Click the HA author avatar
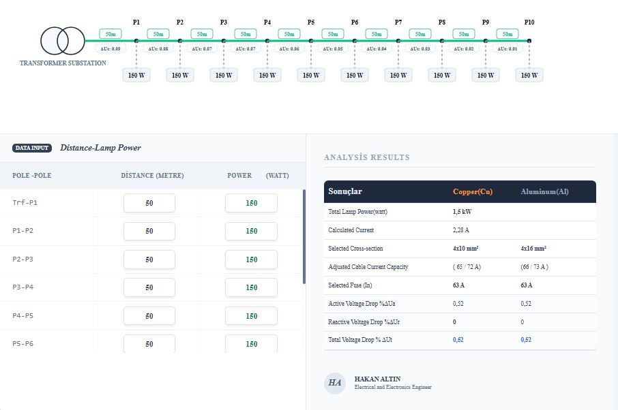 [x=335, y=383]
